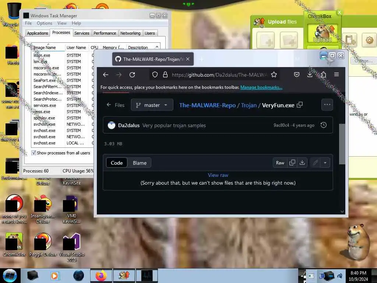The width and height of the screenshot is (377, 283).
Task: Click ChomikBox add file icon
Action: [x=265, y=41]
